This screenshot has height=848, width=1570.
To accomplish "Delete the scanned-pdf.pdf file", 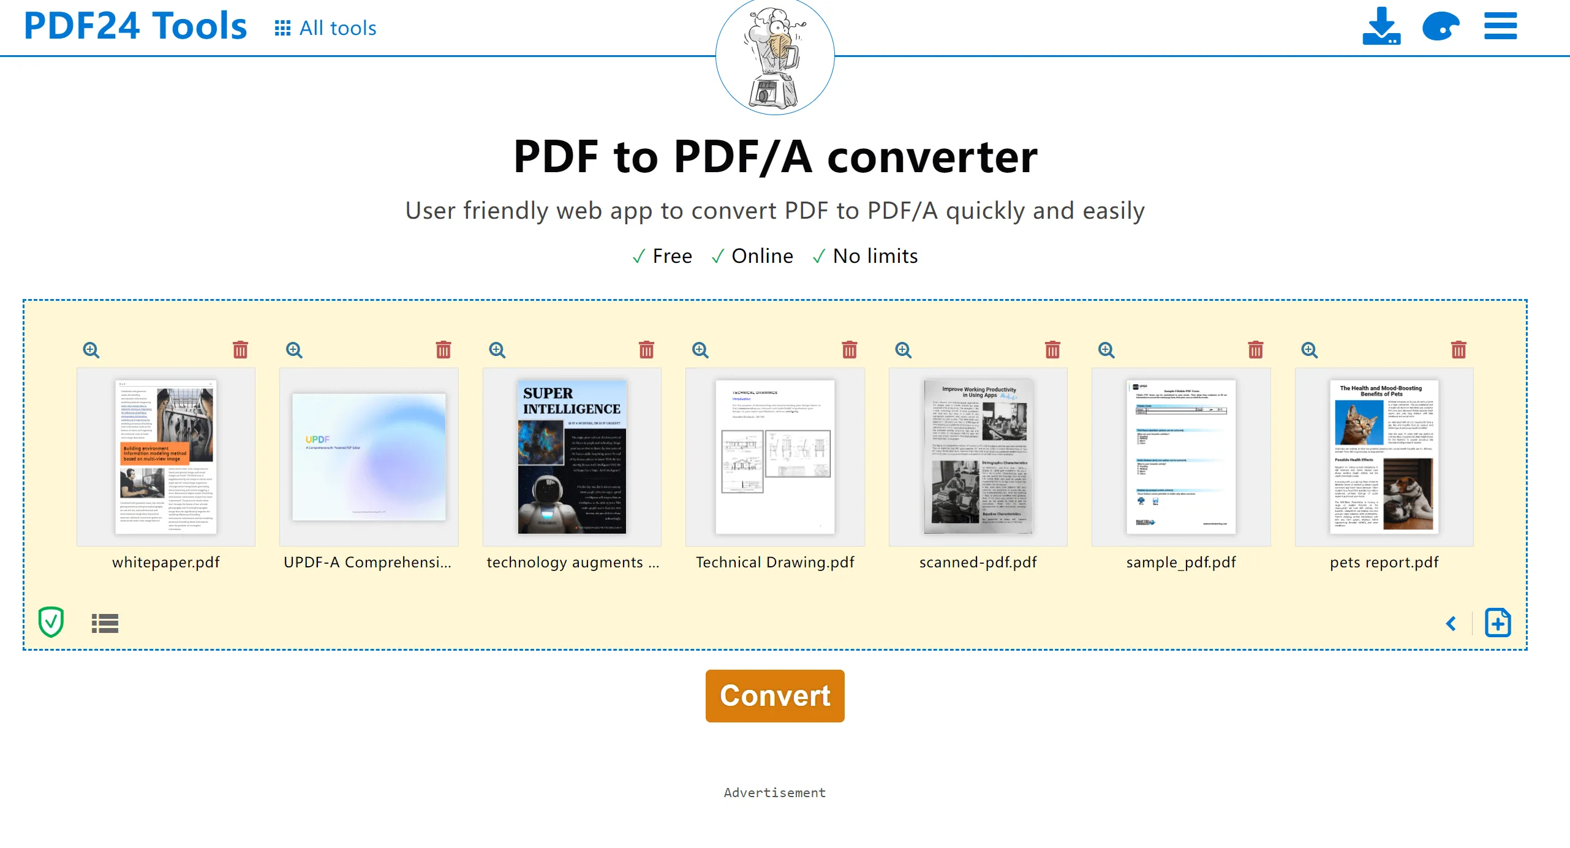I will [1052, 350].
